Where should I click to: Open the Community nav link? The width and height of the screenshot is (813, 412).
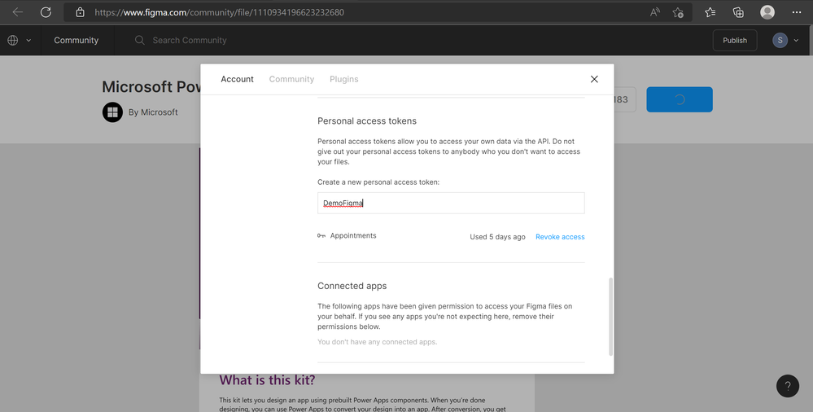(x=76, y=40)
